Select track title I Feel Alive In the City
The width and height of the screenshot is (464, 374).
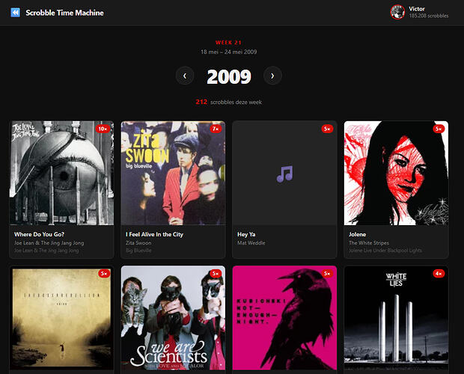(154, 234)
